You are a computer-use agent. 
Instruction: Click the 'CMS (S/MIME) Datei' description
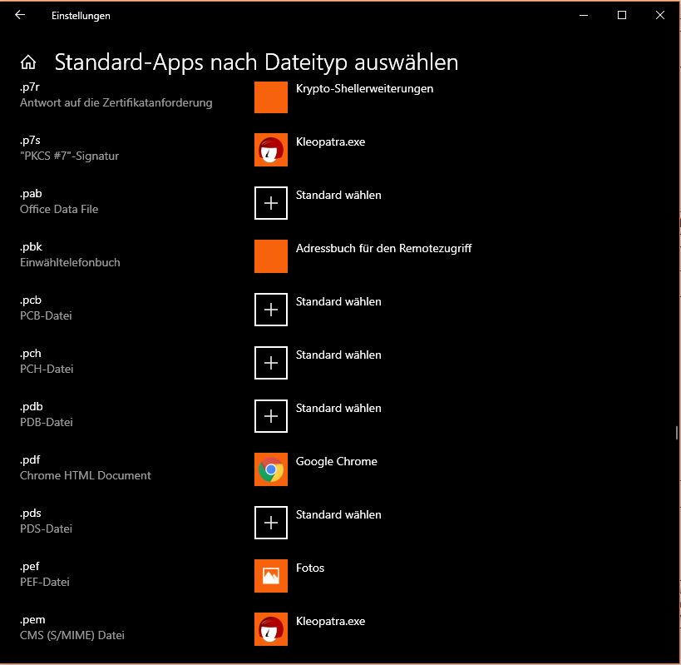pyautogui.click(x=72, y=635)
